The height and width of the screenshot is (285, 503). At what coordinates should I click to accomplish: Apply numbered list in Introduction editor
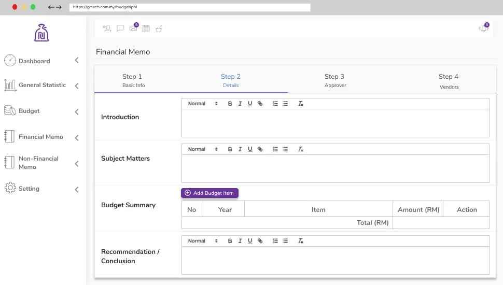275,104
